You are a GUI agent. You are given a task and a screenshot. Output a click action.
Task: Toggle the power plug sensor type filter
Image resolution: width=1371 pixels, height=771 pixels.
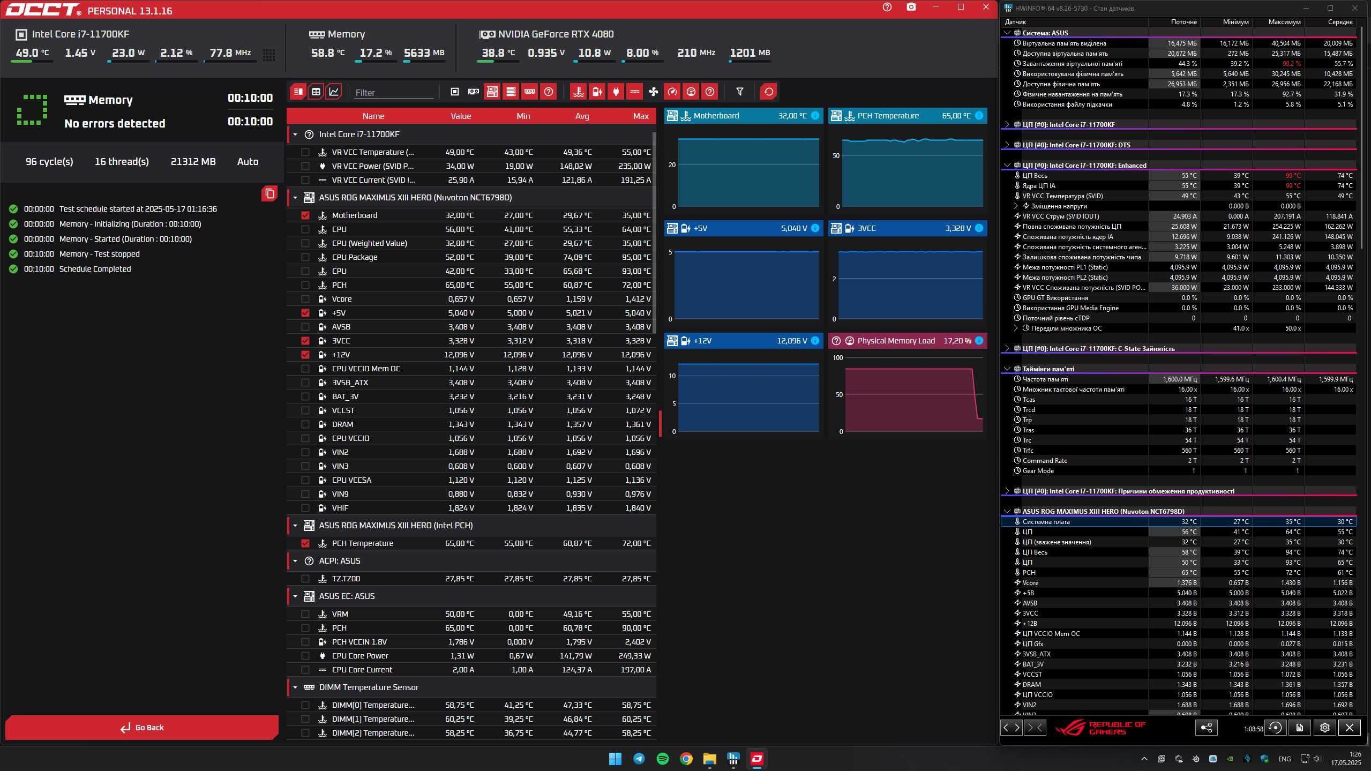click(616, 92)
